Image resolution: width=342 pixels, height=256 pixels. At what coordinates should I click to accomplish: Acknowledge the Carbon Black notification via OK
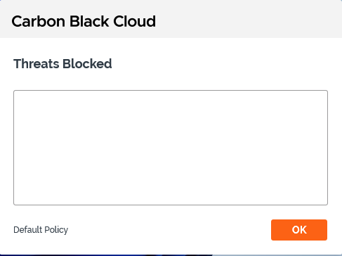[299, 230]
